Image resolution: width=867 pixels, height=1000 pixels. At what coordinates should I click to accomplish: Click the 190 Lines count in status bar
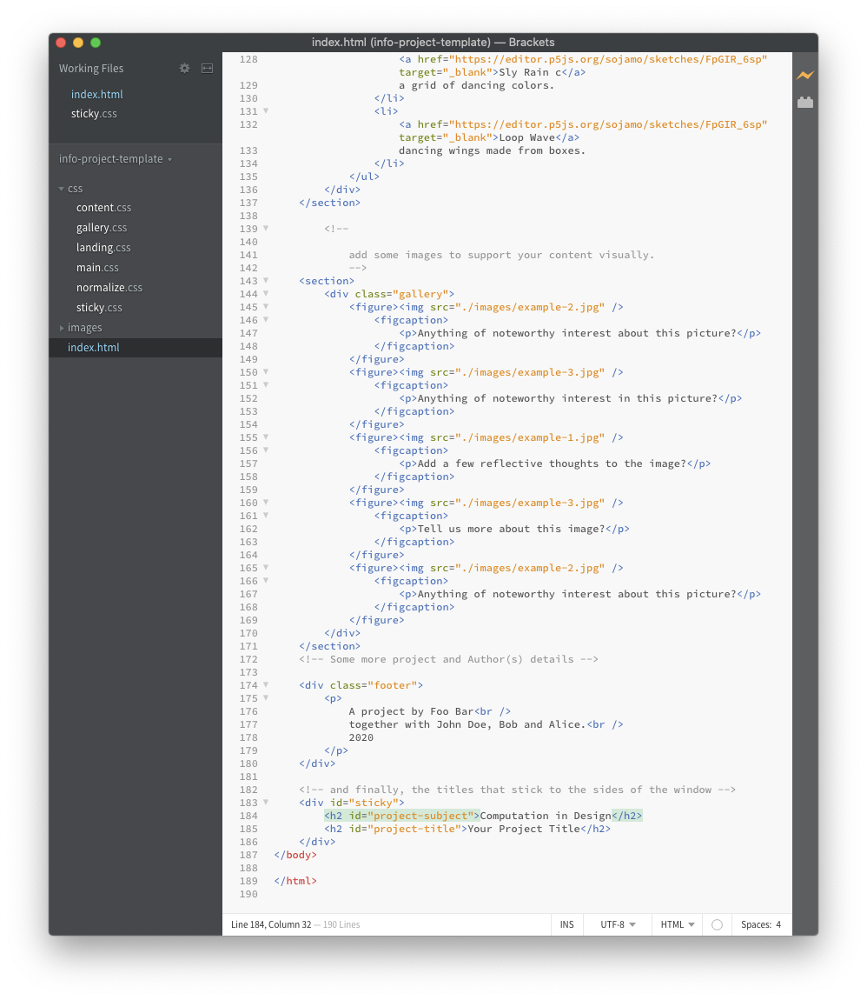341,924
